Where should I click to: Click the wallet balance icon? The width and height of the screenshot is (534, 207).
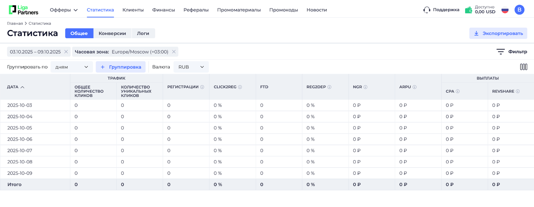pyautogui.click(x=469, y=10)
